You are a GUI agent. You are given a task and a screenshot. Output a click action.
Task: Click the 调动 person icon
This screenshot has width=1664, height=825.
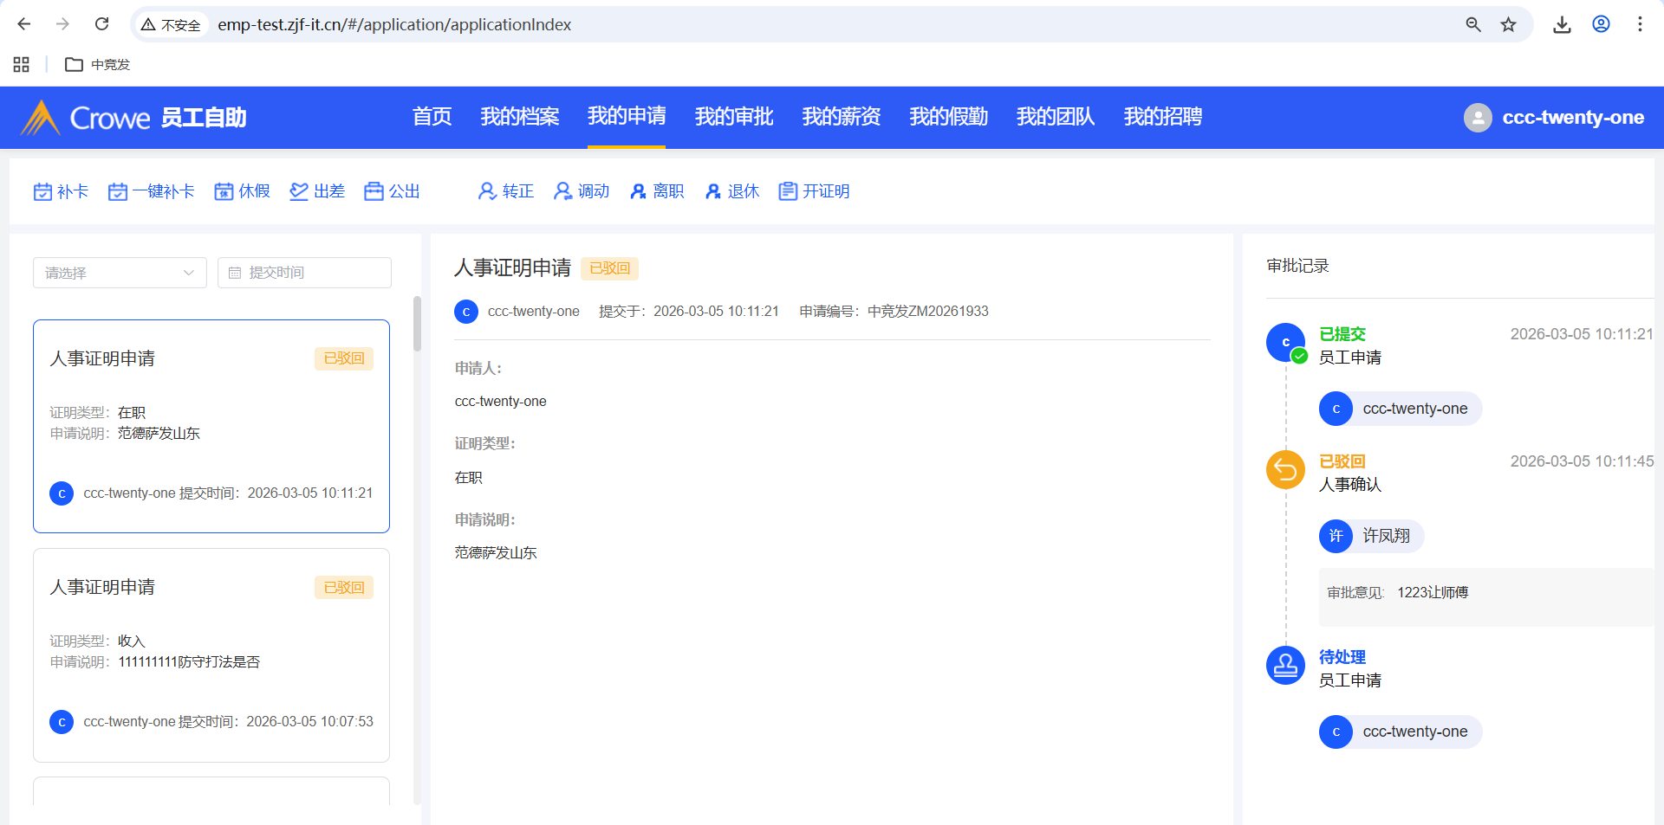click(x=562, y=191)
